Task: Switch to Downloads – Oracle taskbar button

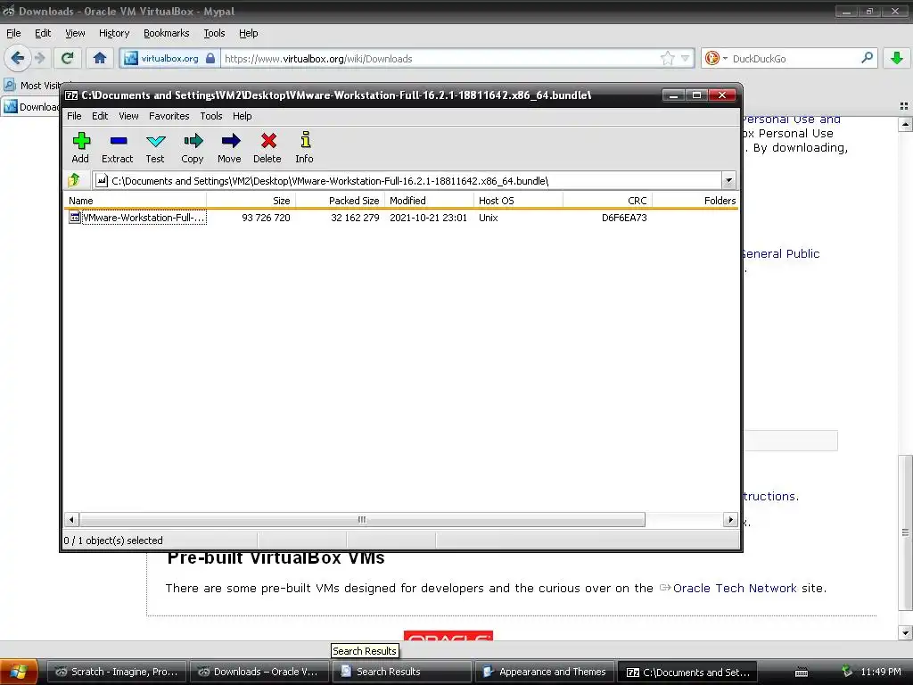Action: (259, 672)
